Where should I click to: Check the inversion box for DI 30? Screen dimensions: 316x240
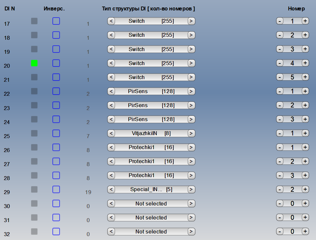pyautogui.click(x=56, y=204)
